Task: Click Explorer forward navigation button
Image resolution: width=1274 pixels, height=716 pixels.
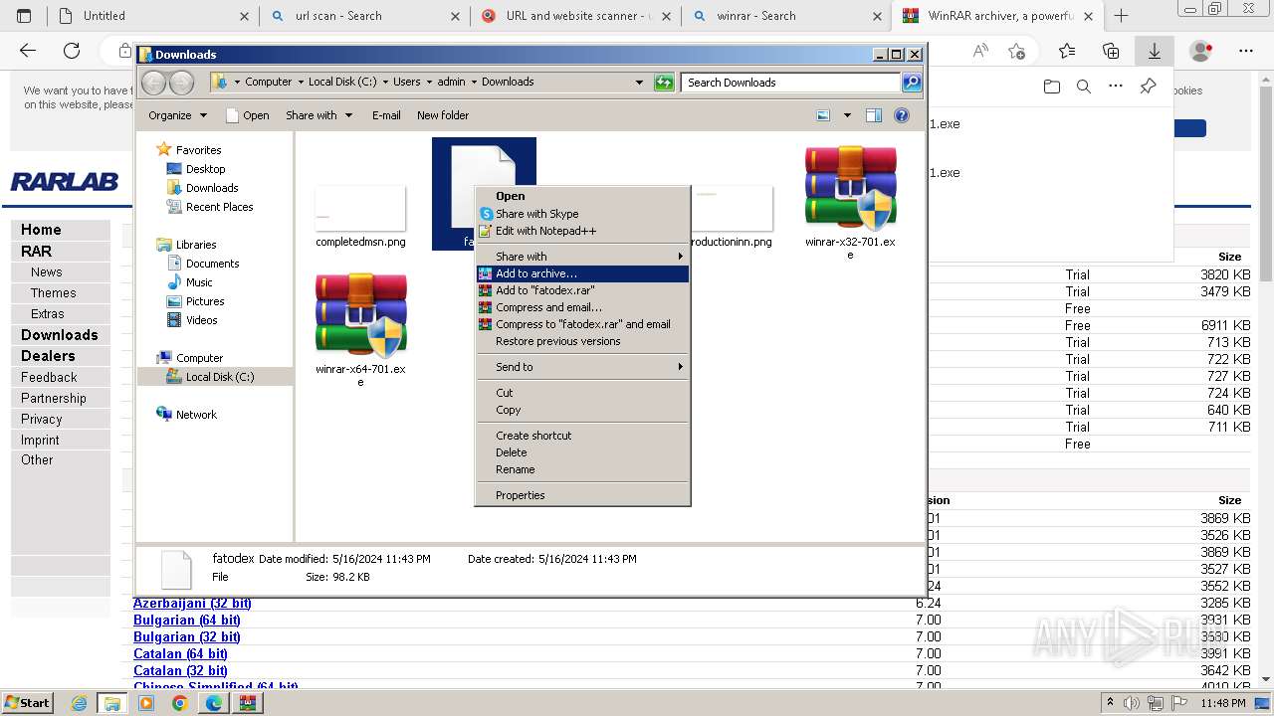Action: click(x=181, y=83)
